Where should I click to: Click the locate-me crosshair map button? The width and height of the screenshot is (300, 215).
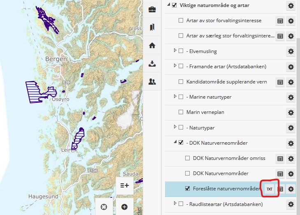tap(104, 207)
